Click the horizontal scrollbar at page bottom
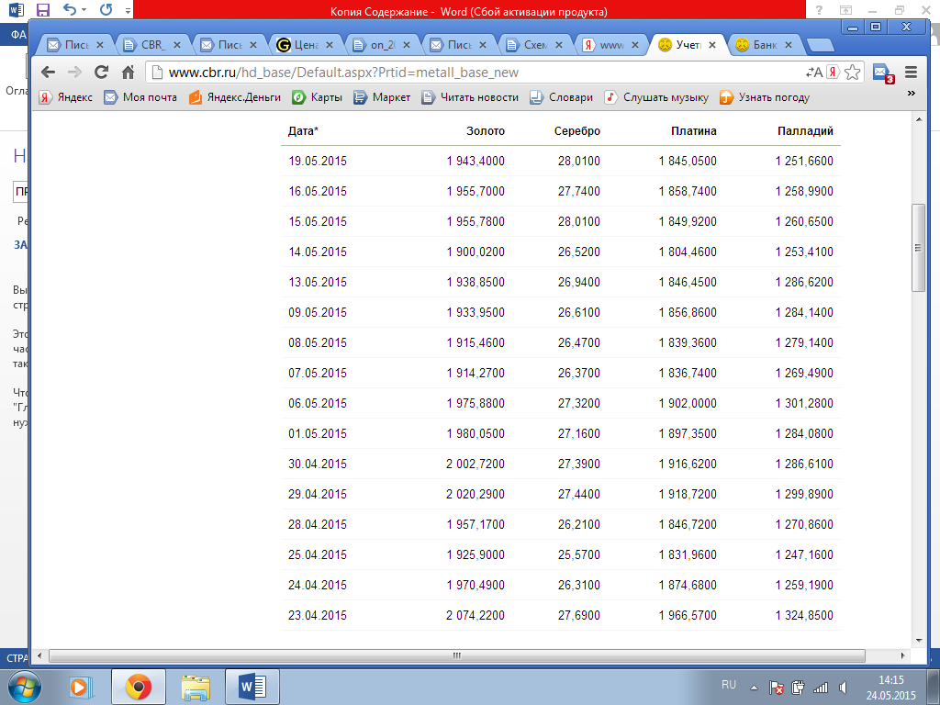The height and width of the screenshot is (705, 940). 456,656
